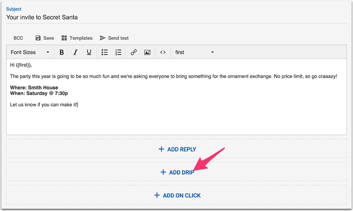Click the Add Reply button
353x211 pixels.
(x=177, y=149)
